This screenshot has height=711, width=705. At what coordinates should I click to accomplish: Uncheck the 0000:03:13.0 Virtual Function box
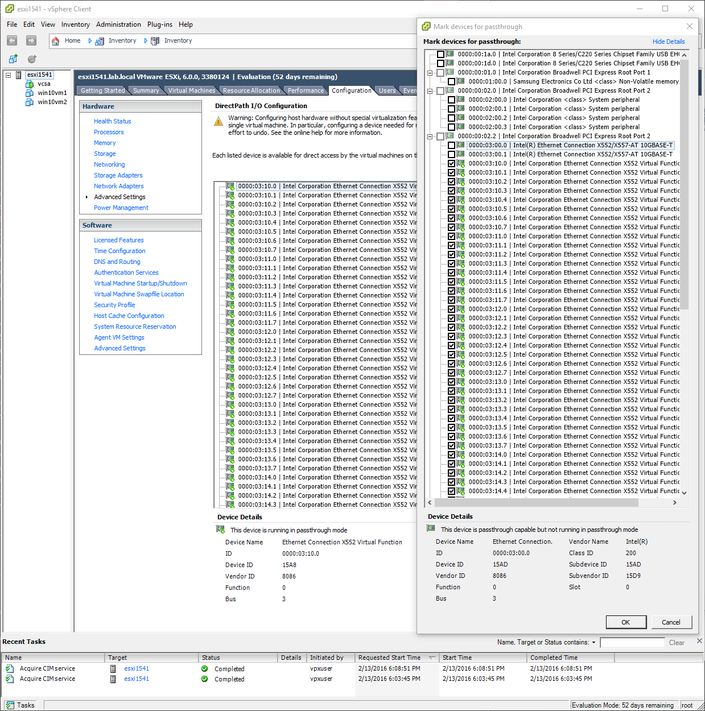[x=451, y=382]
